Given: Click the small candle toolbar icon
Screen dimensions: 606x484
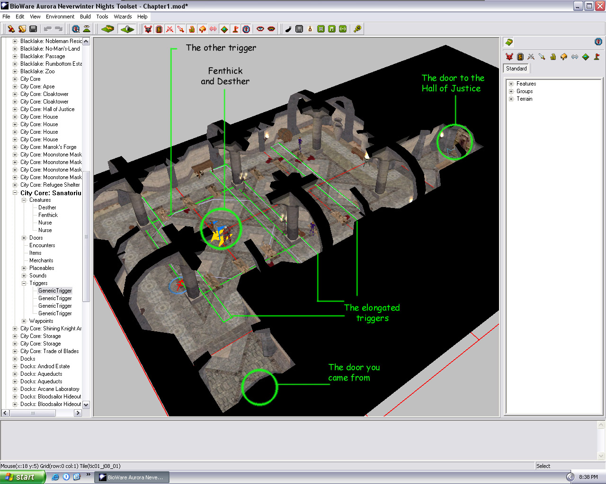Looking at the screenshot, I should coord(310,29).
